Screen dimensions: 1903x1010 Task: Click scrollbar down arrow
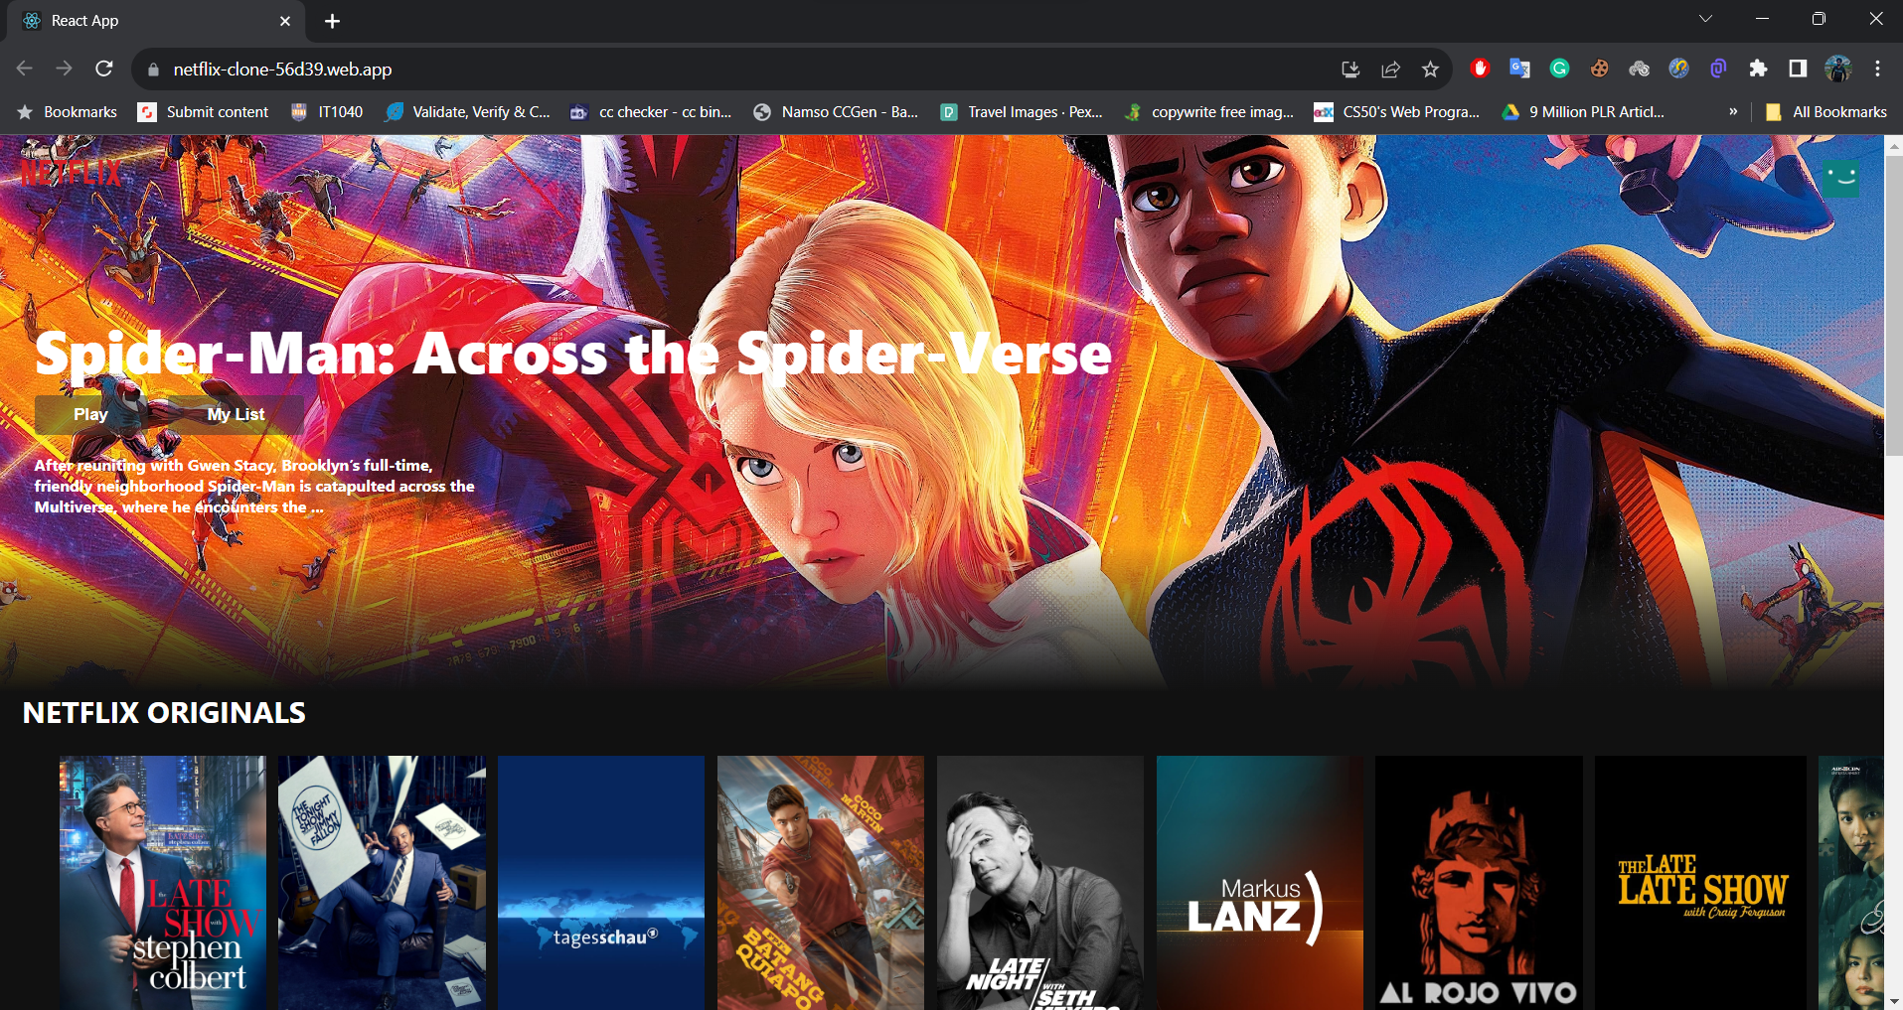pyautogui.click(x=1893, y=1001)
